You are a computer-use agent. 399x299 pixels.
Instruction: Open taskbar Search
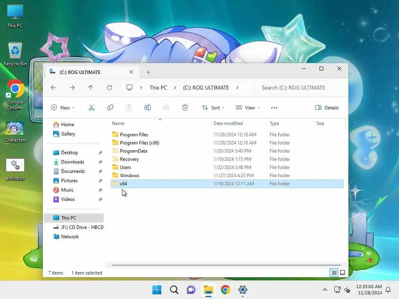[174, 290]
